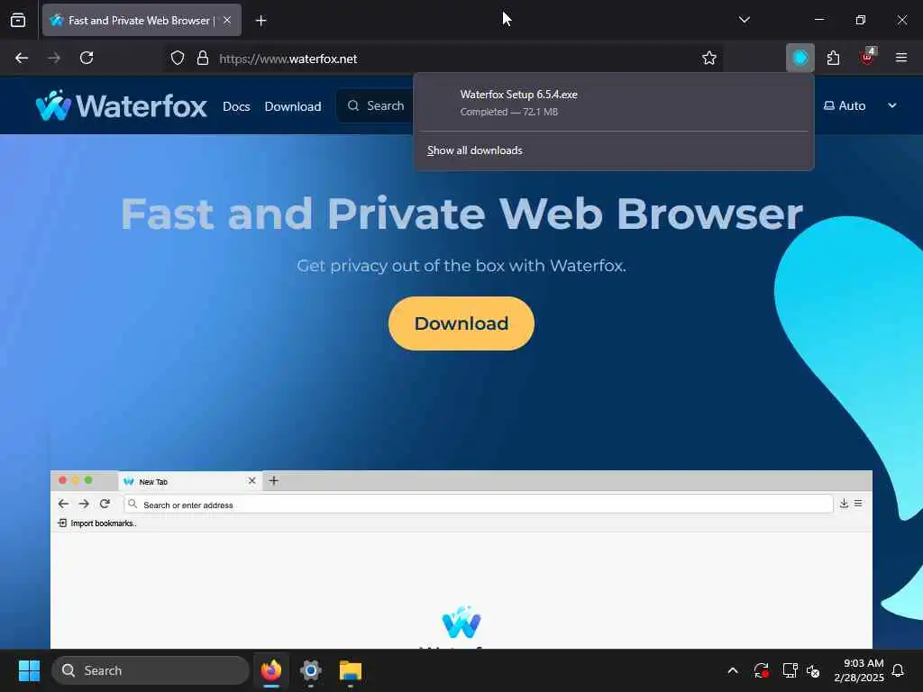Open the Download navigation link

tap(293, 106)
